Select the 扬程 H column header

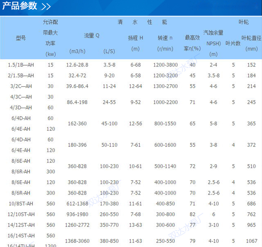pyautogui.click(x=136, y=38)
